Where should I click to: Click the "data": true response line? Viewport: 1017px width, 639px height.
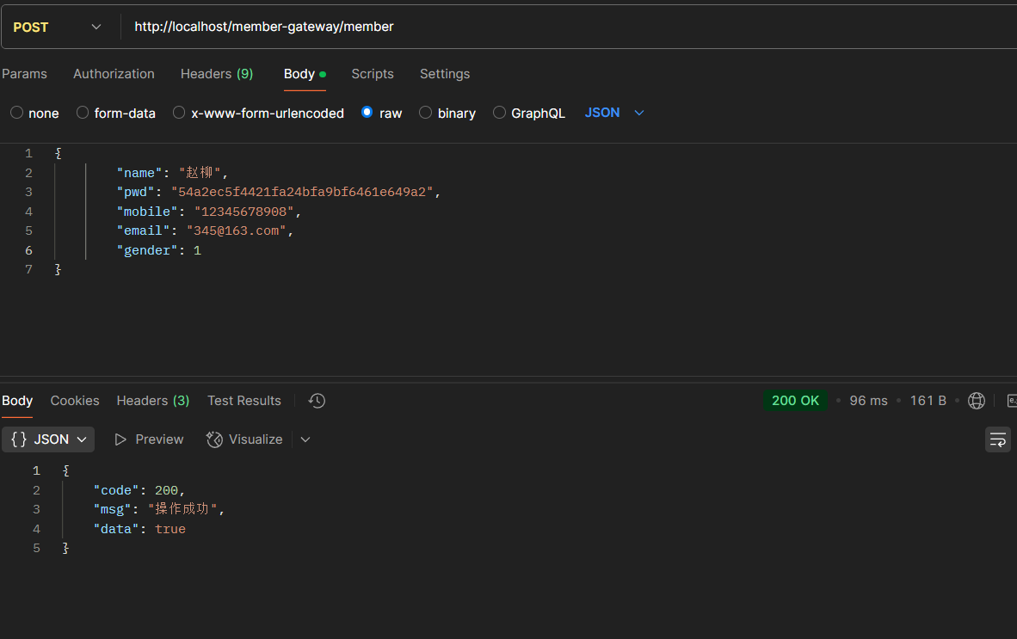tap(139, 530)
